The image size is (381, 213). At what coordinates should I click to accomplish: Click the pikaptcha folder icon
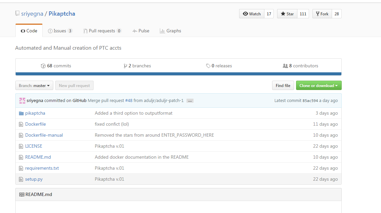21,113
